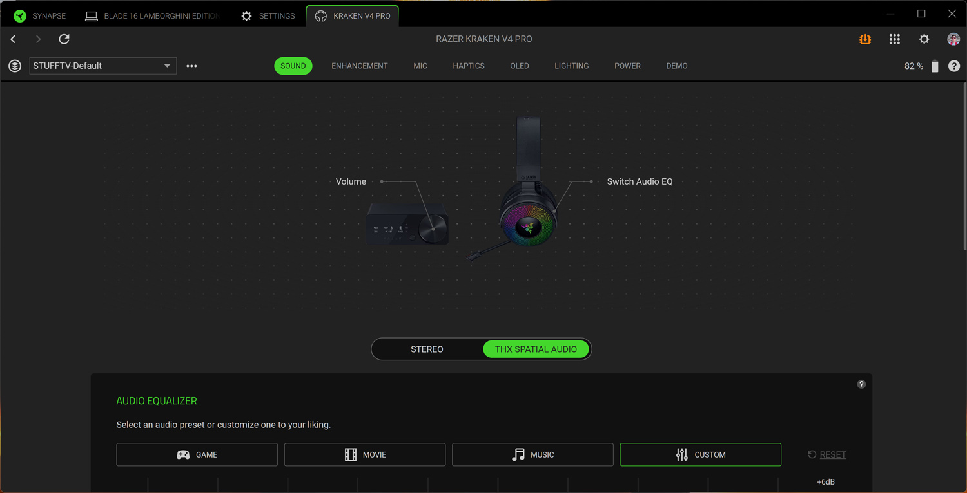The image size is (967, 493).
Task: Click the AUDIO EQUALIZER heading
Action: 157,401
